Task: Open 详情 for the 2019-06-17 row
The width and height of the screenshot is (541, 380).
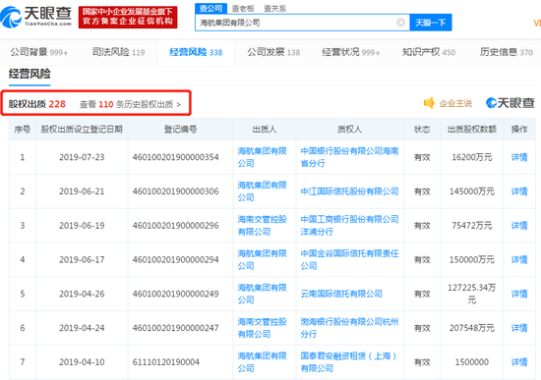Action: [519, 260]
